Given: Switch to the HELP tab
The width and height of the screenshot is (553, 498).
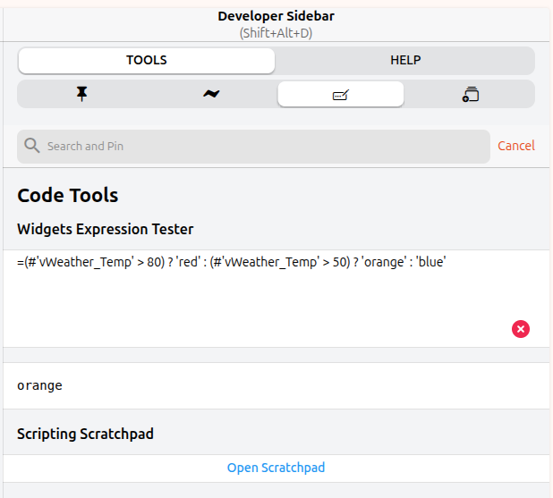Looking at the screenshot, I should (x=405, y=61).
